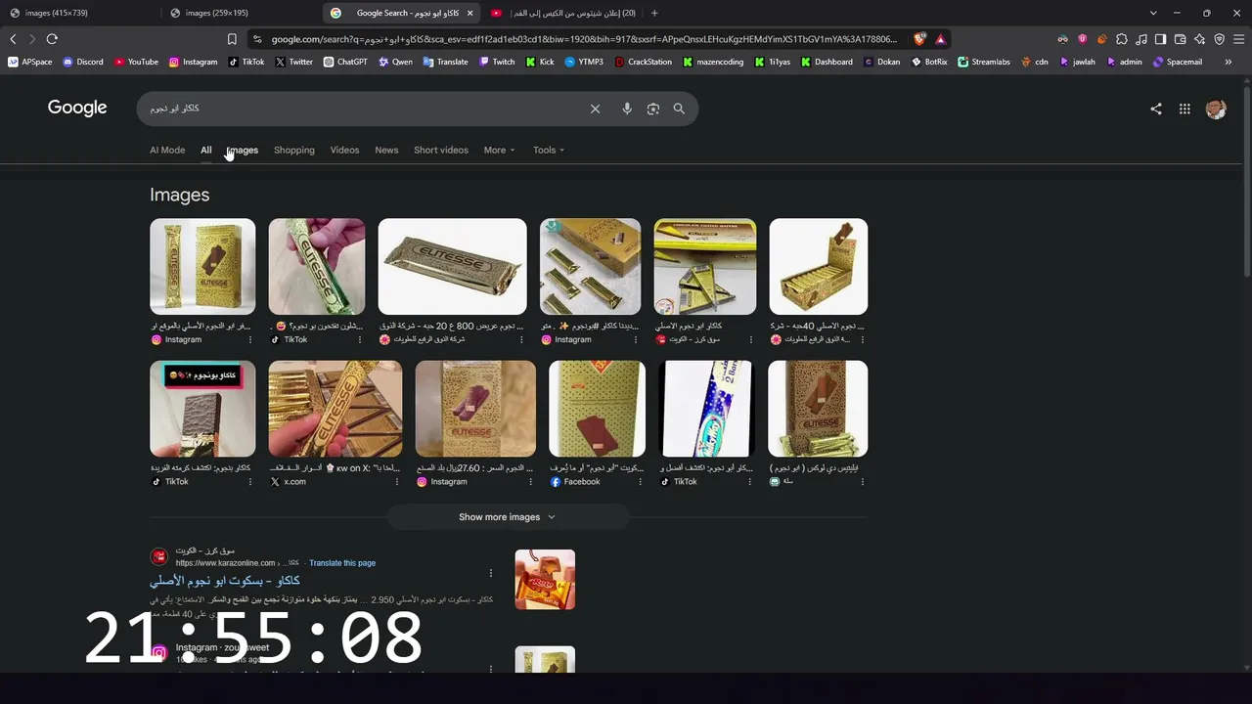Go back to the previous page
Viewport: 1252px width, 704px height.
(13, 39)
